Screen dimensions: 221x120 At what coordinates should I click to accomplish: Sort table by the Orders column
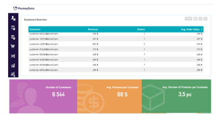(141, 30)
